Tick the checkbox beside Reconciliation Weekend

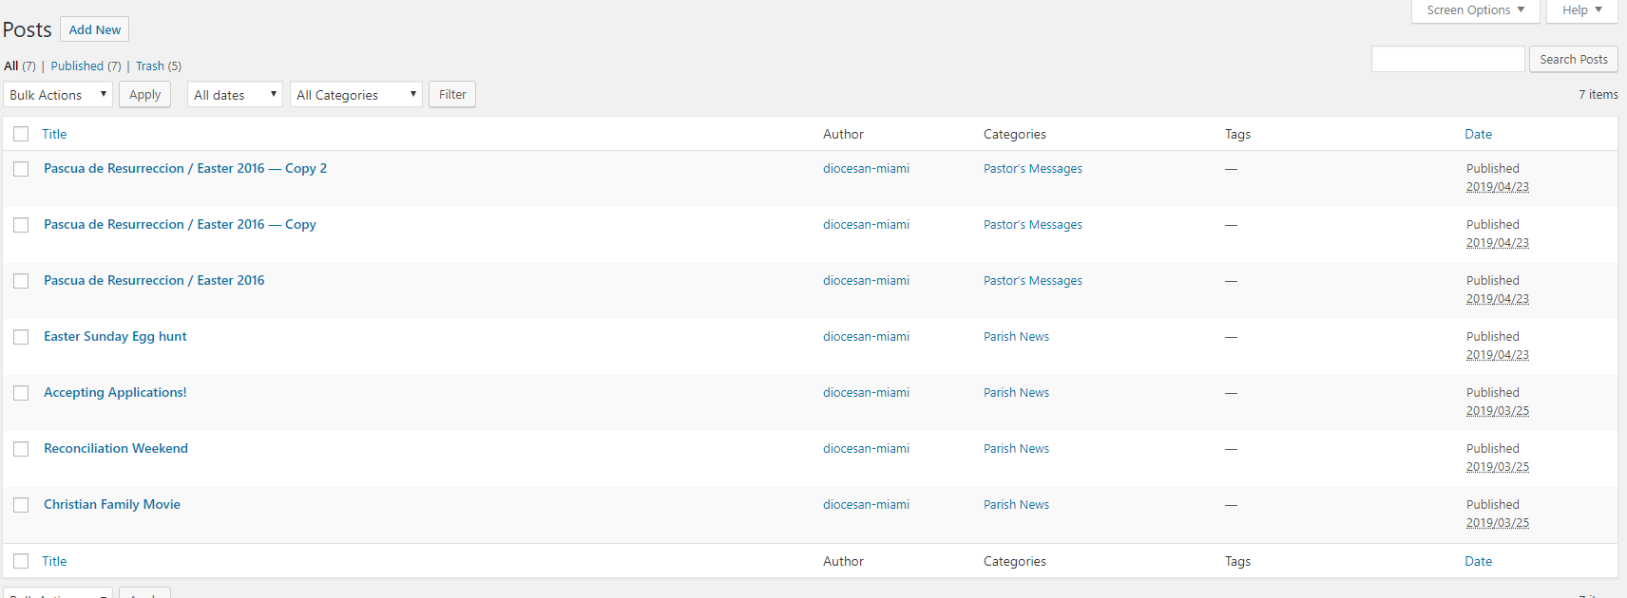click(x=21, y=449)
